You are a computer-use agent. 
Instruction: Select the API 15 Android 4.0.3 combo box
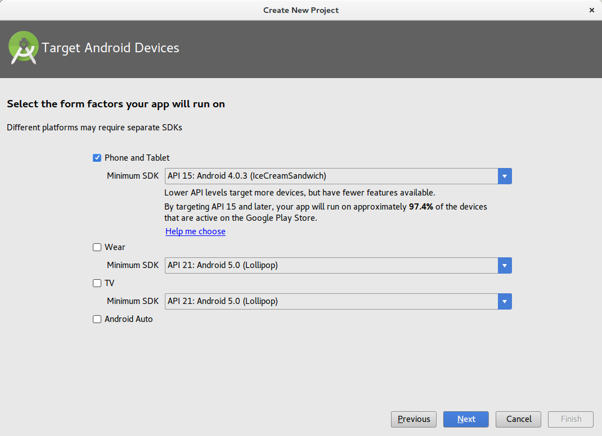tap(338, 176)
